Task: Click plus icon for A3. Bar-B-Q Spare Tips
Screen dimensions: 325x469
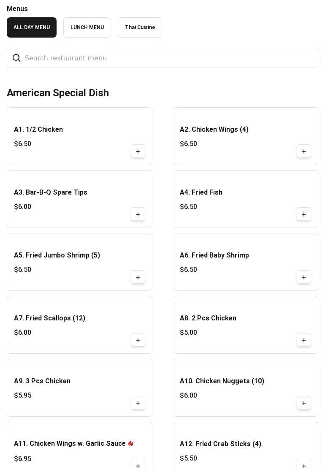Action: coord(138,214)
